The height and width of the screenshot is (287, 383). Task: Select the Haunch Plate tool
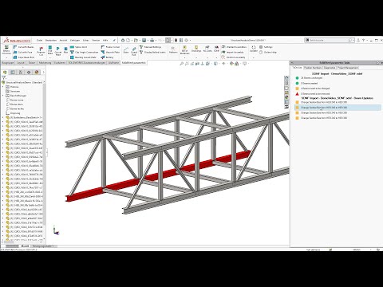pos(110,52)
